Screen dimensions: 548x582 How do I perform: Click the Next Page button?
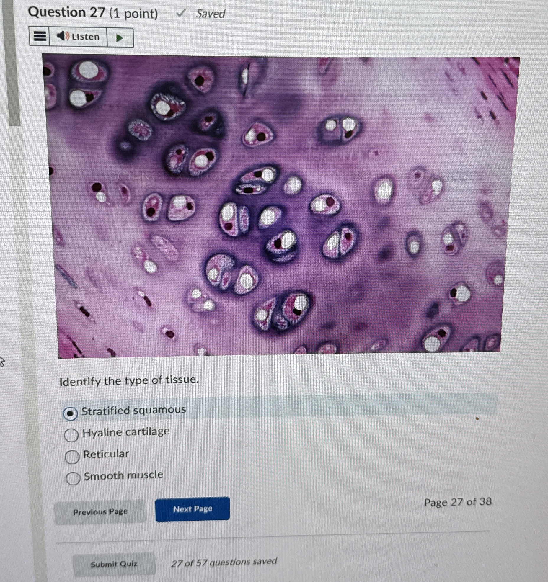pyautogui.click(x=193, y=509)
